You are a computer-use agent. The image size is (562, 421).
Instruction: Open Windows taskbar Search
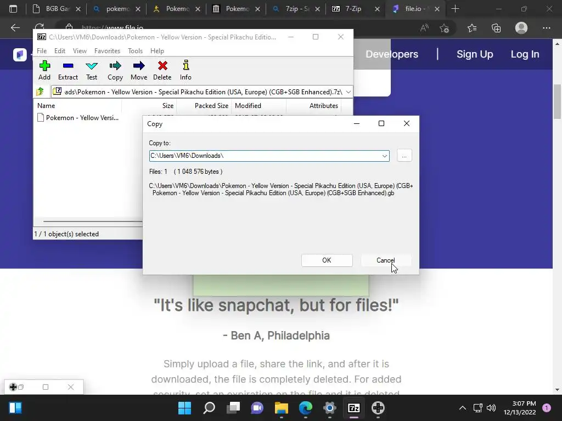tap(209, 408)
